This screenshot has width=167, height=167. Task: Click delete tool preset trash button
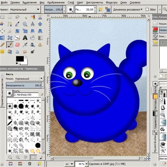(30, 164)
